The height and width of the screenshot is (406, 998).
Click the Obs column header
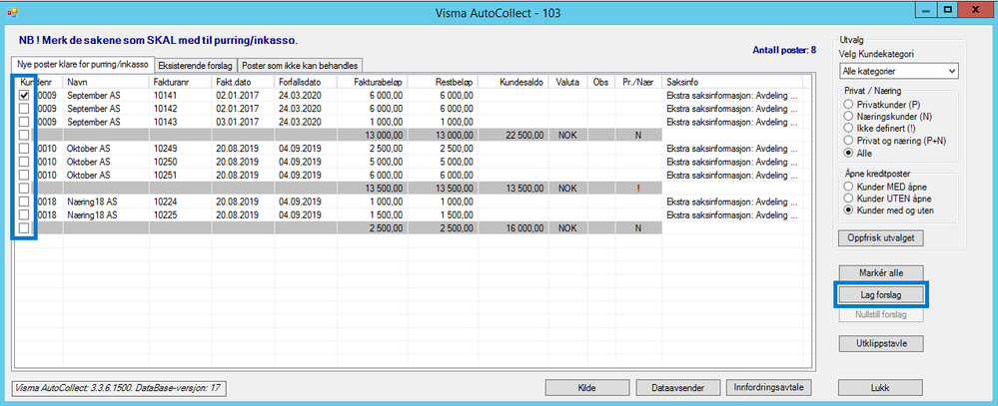[x=600, y=82]
